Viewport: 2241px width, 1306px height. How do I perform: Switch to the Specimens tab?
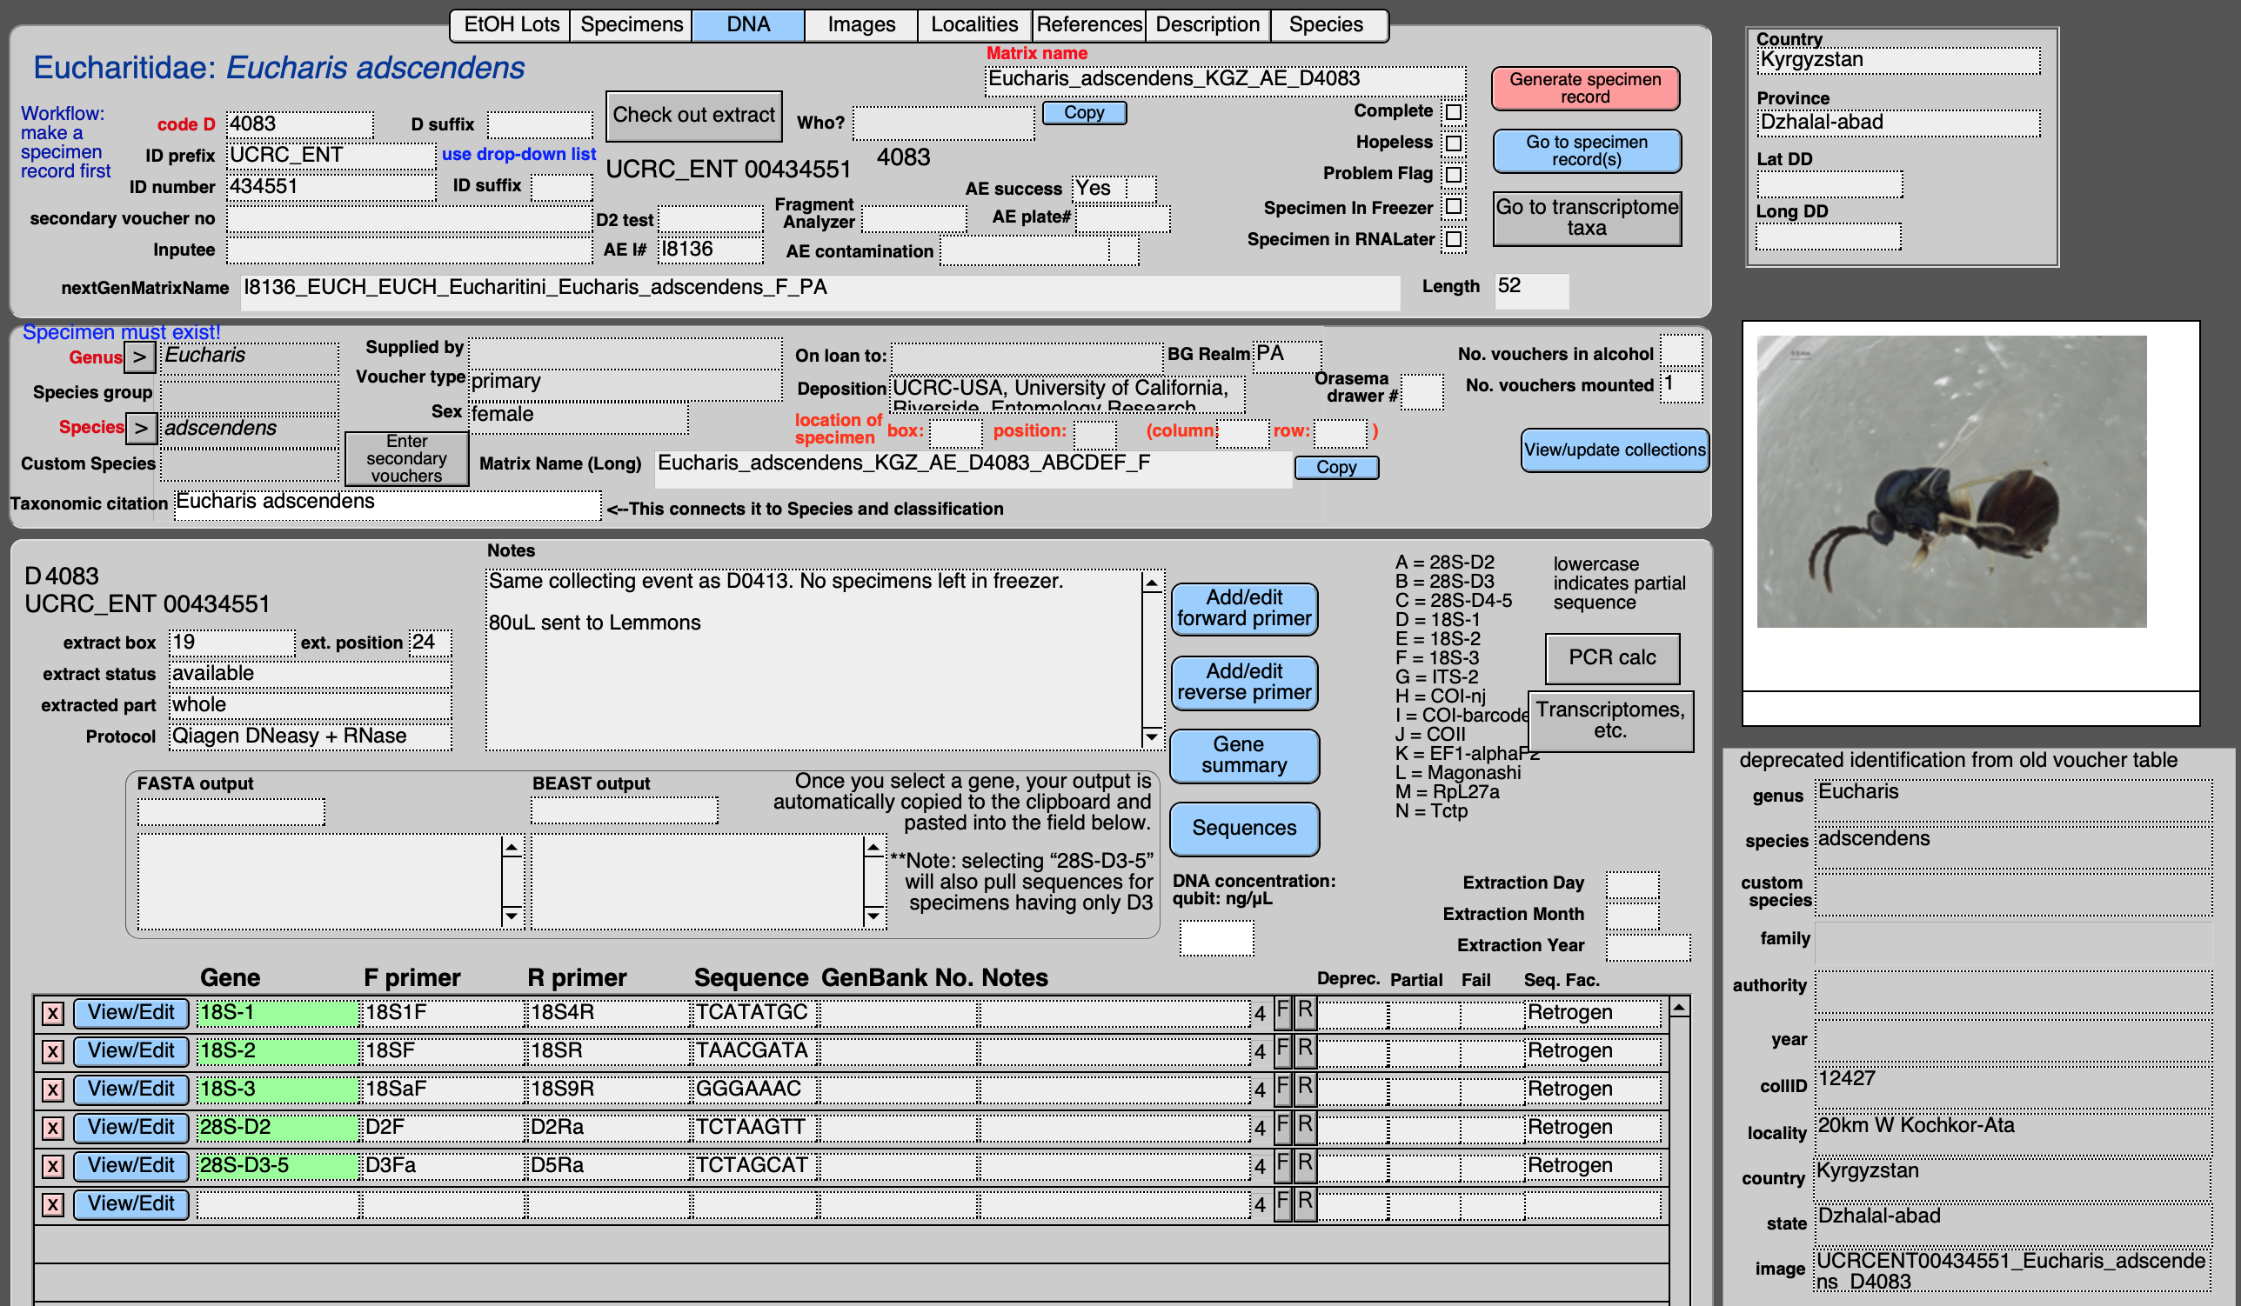(x=632, y=24)
